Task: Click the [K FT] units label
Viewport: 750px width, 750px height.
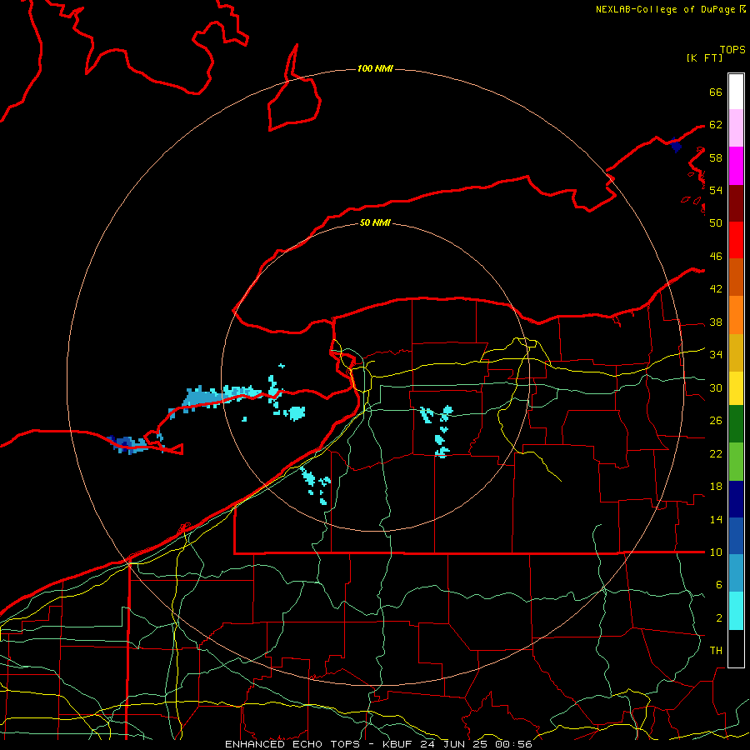Action: click(x=704, y=57)
